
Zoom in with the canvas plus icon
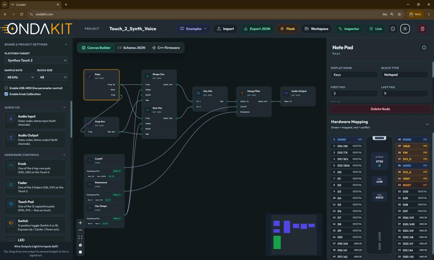(x=80, y=223)
